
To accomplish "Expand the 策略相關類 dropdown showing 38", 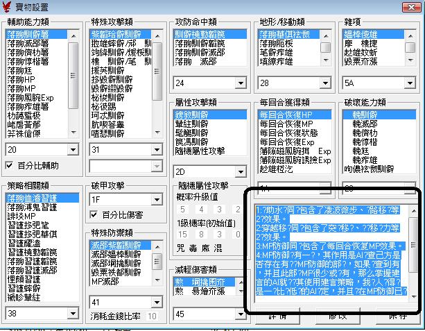I will 73,314.
